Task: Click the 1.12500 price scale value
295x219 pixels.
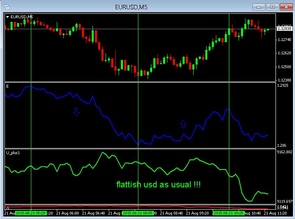Action: coord(284,67)
